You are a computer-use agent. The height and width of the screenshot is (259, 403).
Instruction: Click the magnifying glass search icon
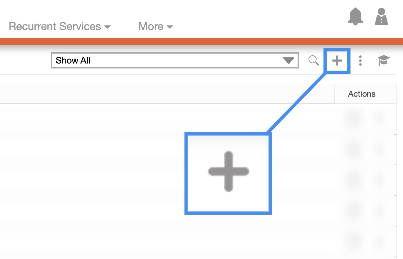pyautogui.click(x=314, y=61)
